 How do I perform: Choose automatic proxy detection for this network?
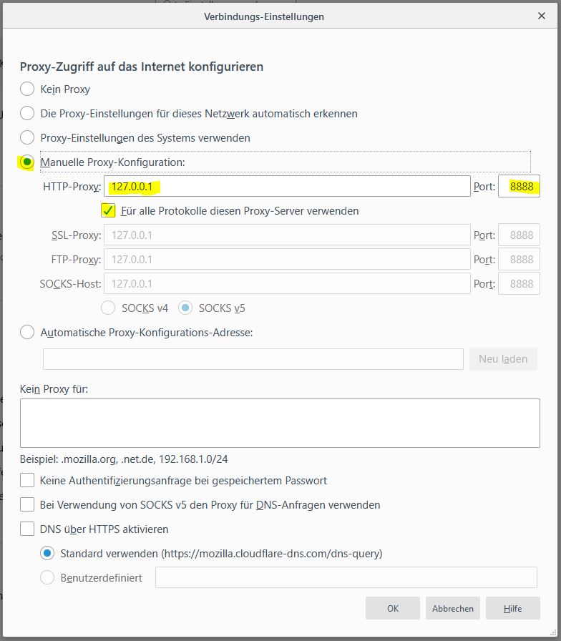point(27,113)
